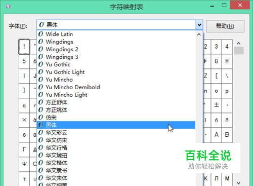Click the font list scroll up arrow
Screen dimensions: 253x186
click(x=199, y=34)
